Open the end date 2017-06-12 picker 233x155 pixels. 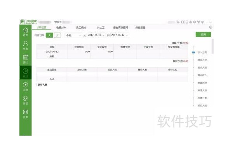120,35
